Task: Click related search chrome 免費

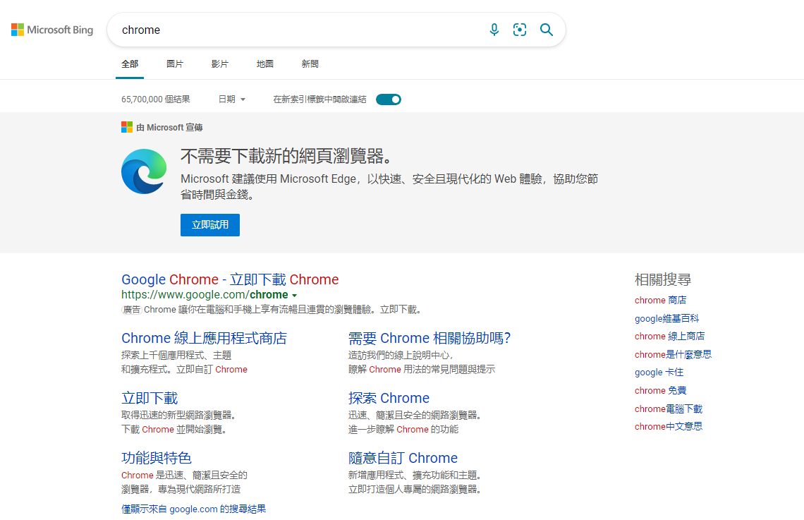Action: (660, 391)
